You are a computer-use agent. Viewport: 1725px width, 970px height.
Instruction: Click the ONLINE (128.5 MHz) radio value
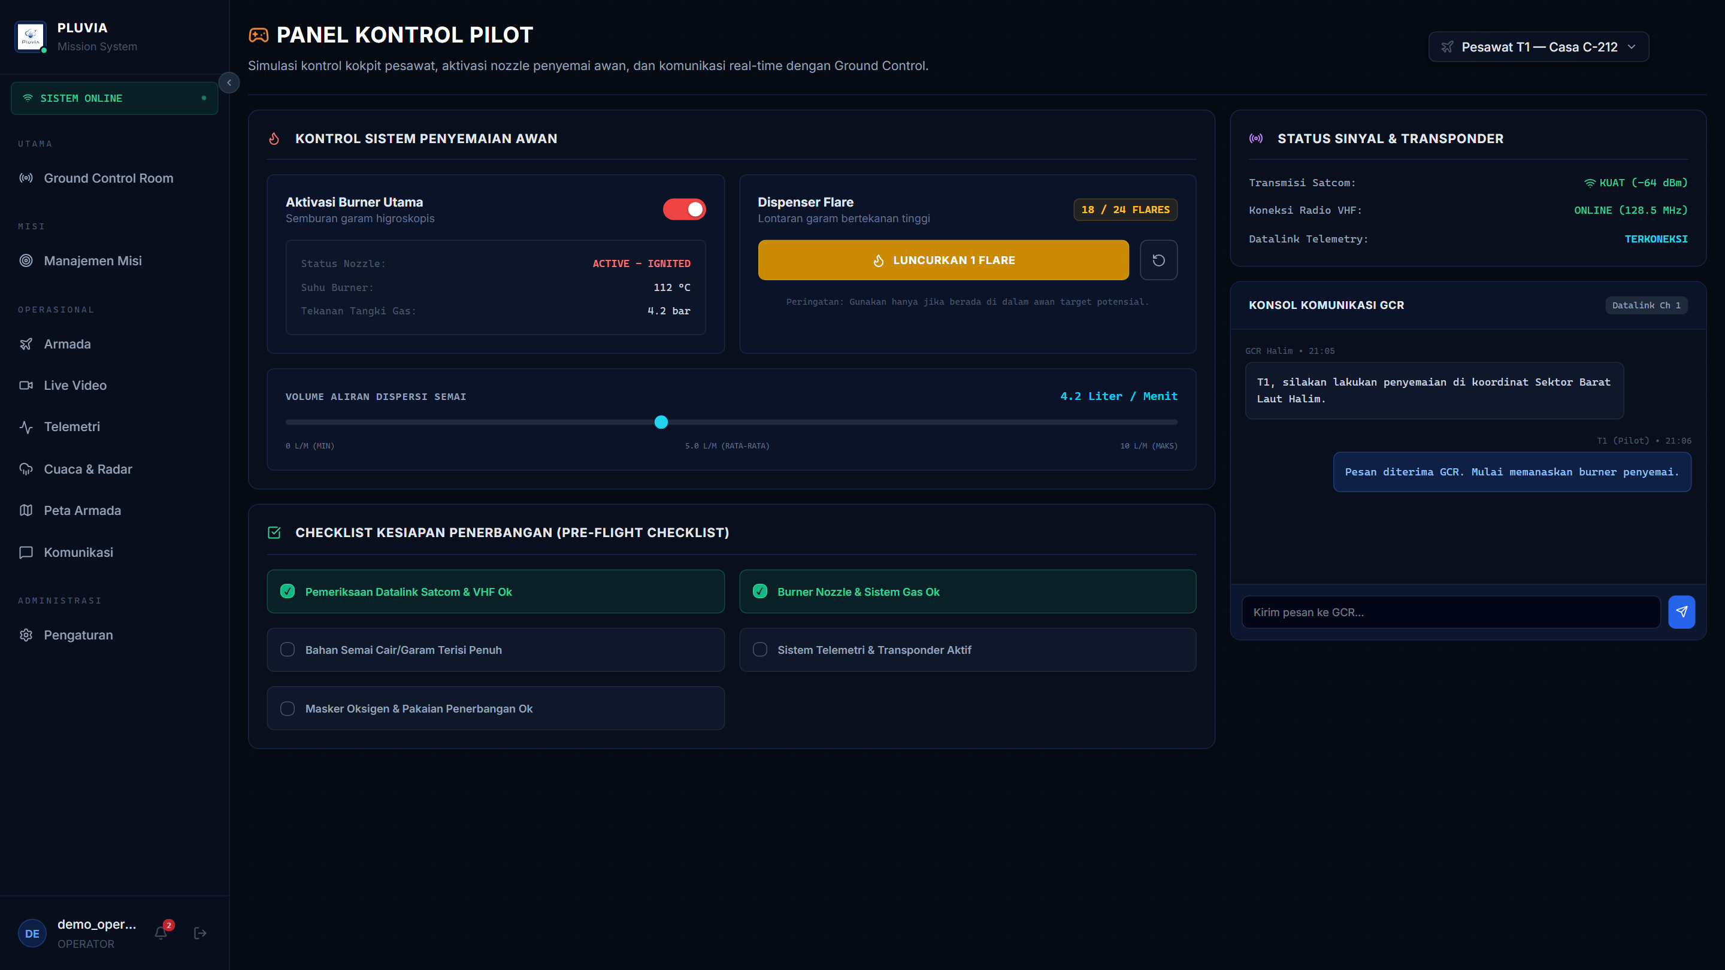(1630, 210)
